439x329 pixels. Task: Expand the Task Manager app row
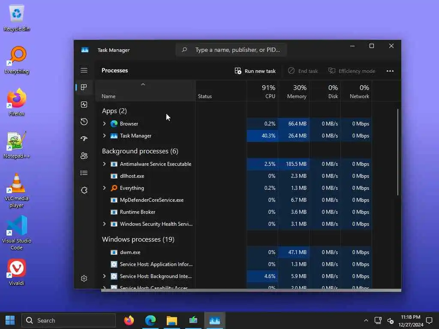[x=105, y=136]
